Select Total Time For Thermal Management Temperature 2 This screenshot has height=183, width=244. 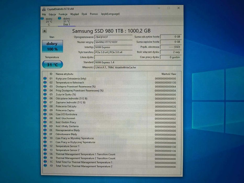(84, 166)
